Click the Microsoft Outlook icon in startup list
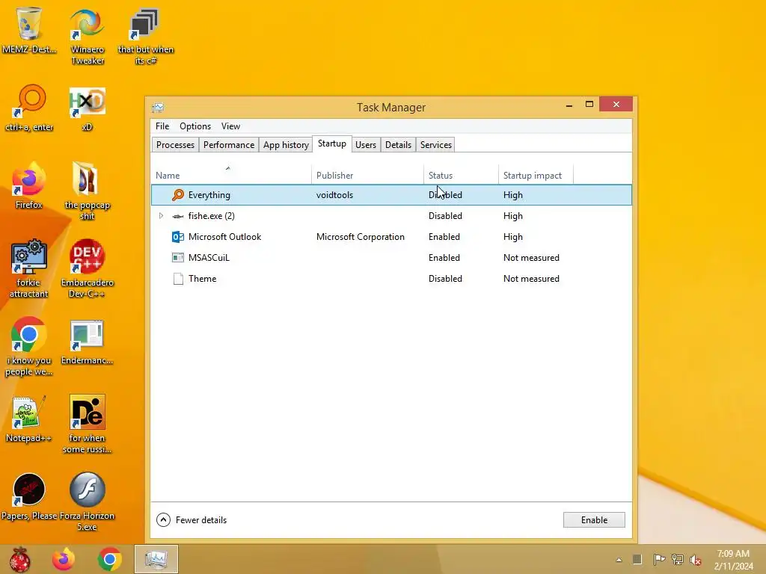The width and height of the screenshot is (766, 574). (x=178, y=237)
